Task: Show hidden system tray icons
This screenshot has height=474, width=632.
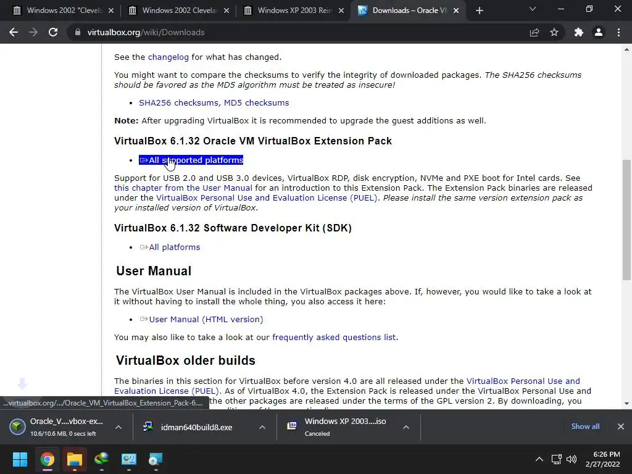Action: (x=539, y=459)
